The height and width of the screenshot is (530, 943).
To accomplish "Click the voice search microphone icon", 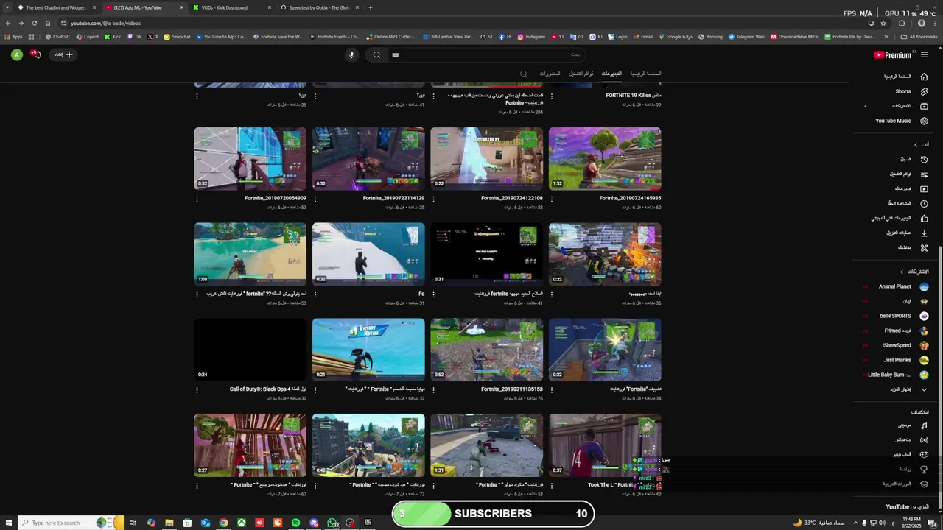I will pos(351,54).
